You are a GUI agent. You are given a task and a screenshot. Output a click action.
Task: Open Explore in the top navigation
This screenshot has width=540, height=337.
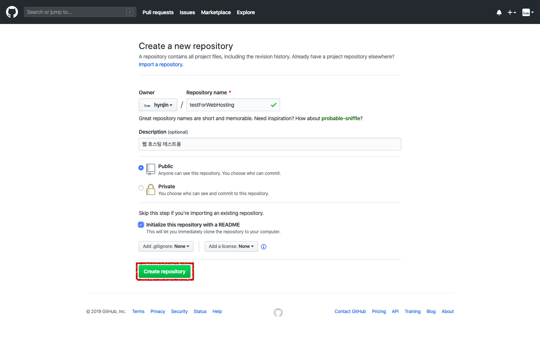coord(246,12)
